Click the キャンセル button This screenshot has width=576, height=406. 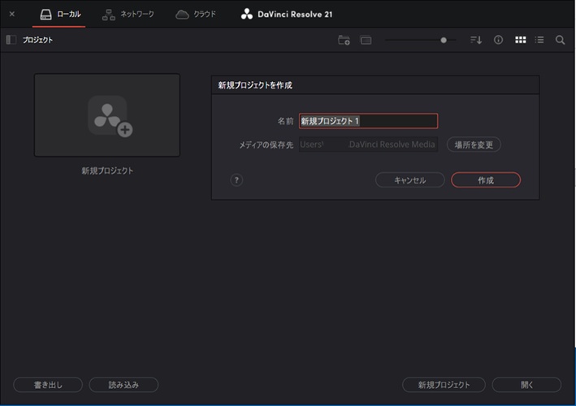pyautogui.click(x=410, y=180)
